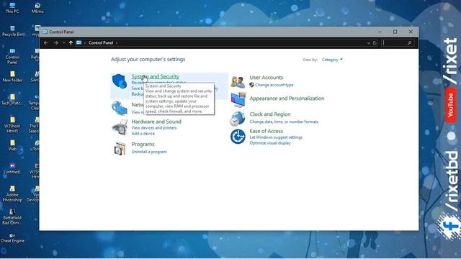The width and height of the screenshot is (461, 259).
Task: Select Control Panel desktop shortcut
Action: point(12,56)
